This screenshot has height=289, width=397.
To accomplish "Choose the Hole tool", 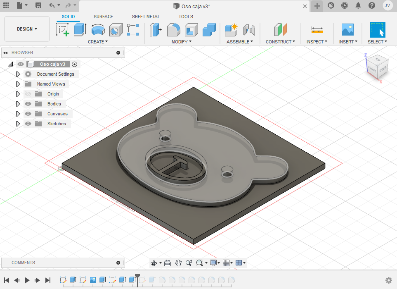I will click(116, 29).
